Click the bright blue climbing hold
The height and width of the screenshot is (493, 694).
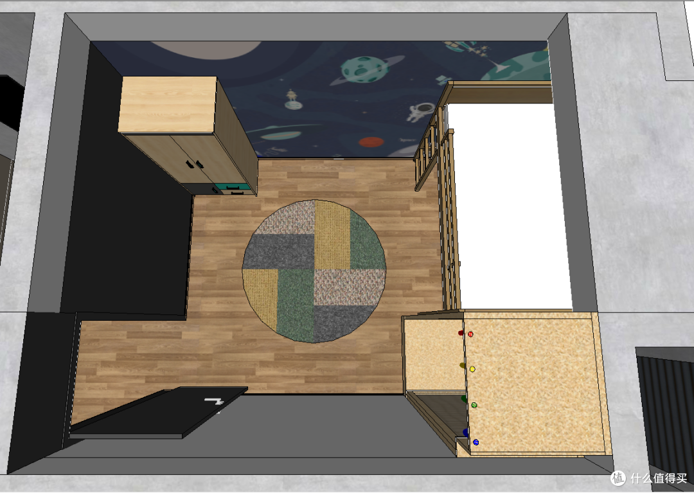[x=476, y=442]
